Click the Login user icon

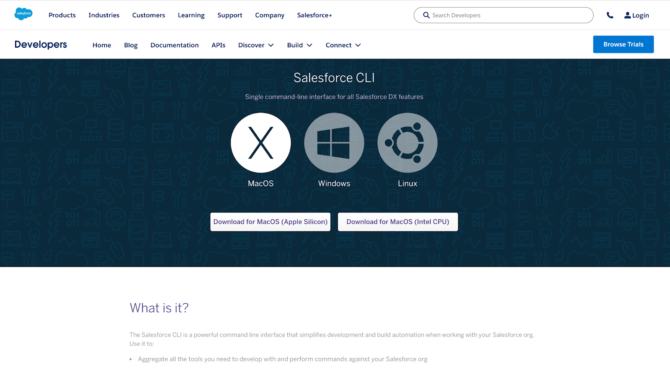pos(627,15)
